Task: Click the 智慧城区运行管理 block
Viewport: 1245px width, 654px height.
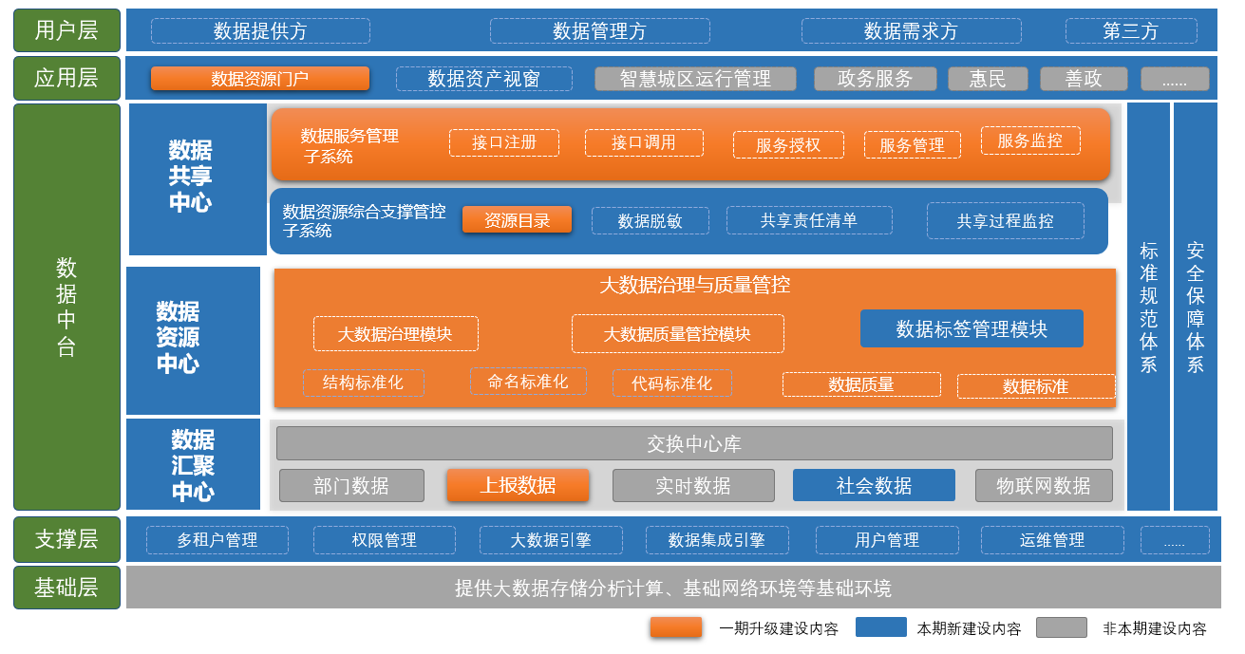Action: [x=695, y=79]
